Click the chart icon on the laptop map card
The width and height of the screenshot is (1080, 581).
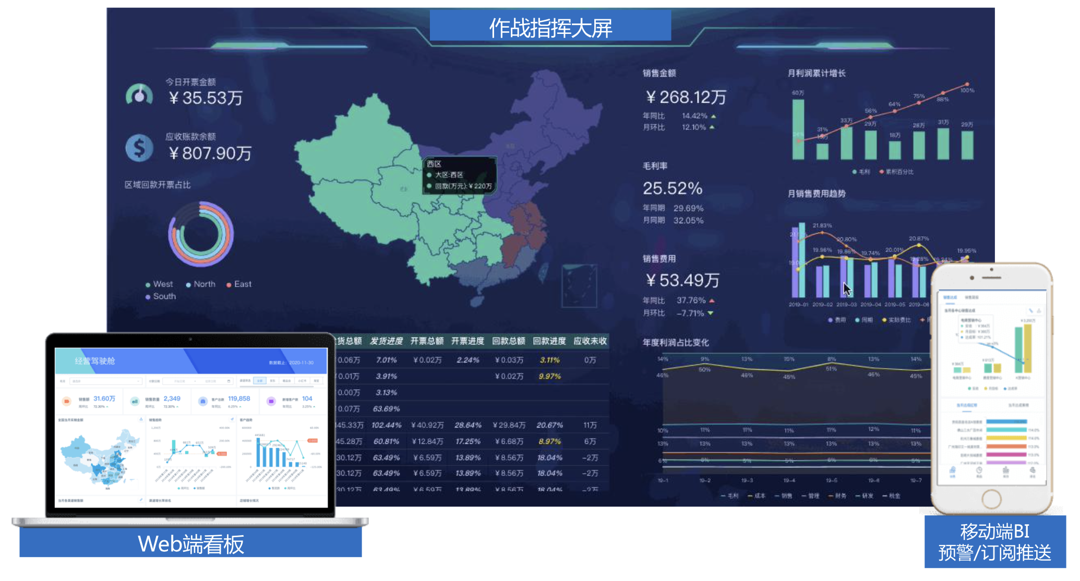(x=141, y=419)
